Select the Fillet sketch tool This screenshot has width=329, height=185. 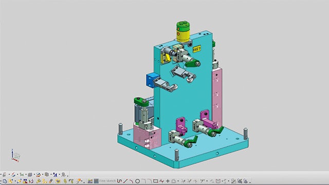tap(143, 181)
